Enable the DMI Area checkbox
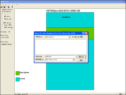The width and height of the screenshot is (126, 95). tap(3, 16)
